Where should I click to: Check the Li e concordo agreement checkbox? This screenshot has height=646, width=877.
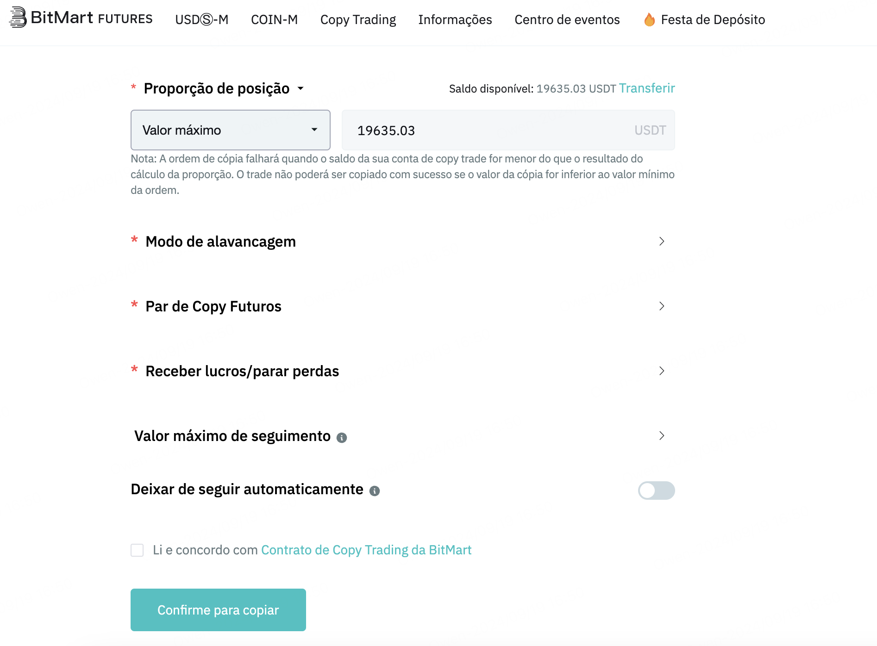[137, 550]
